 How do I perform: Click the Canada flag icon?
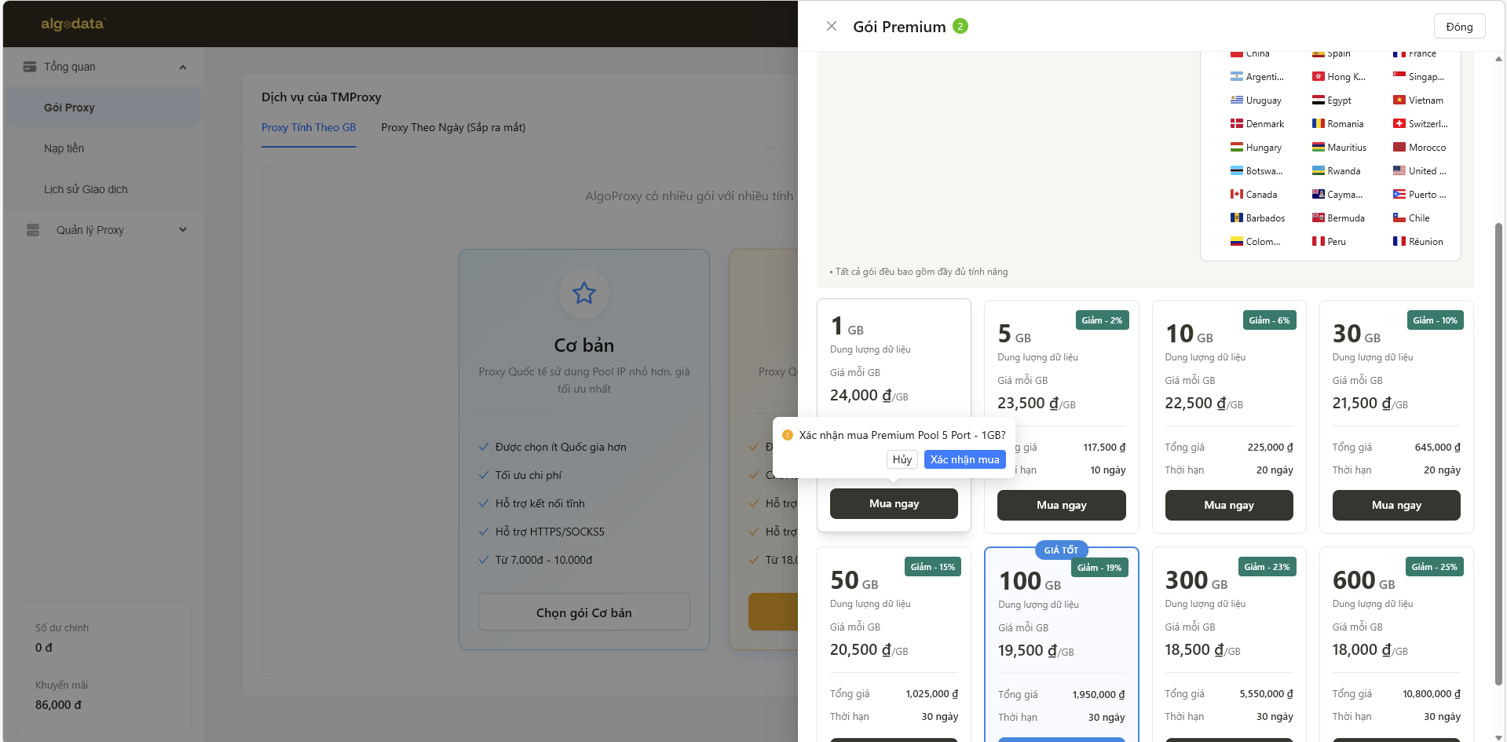(x=1236, y=195)
